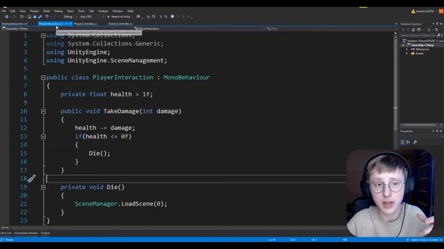This screenshot has width=444, height=249.
Task: Open the Immediate Window tab
Action: pos(26,233)
